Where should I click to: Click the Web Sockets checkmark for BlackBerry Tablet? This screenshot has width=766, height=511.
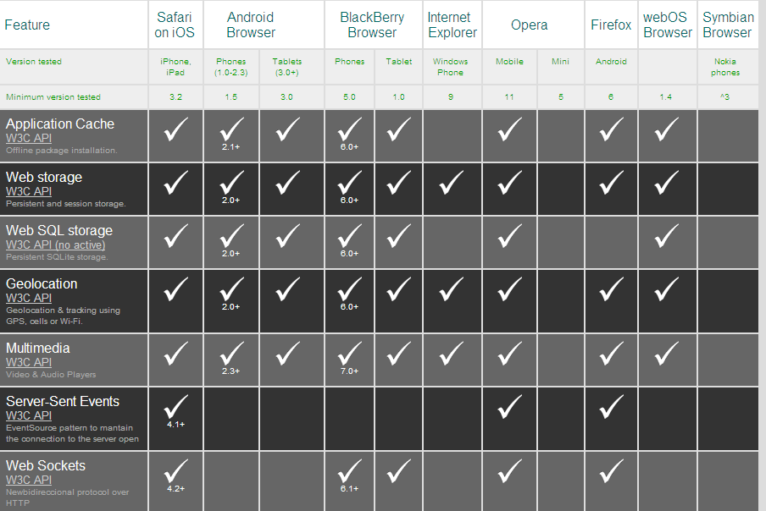click(399, 471)
